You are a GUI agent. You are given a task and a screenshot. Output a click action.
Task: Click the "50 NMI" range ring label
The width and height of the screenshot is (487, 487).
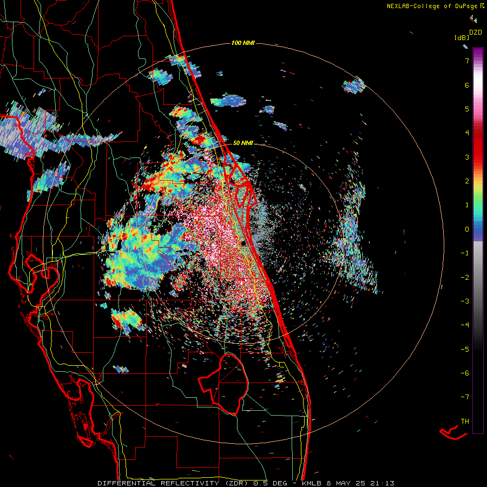coord(243,143)
